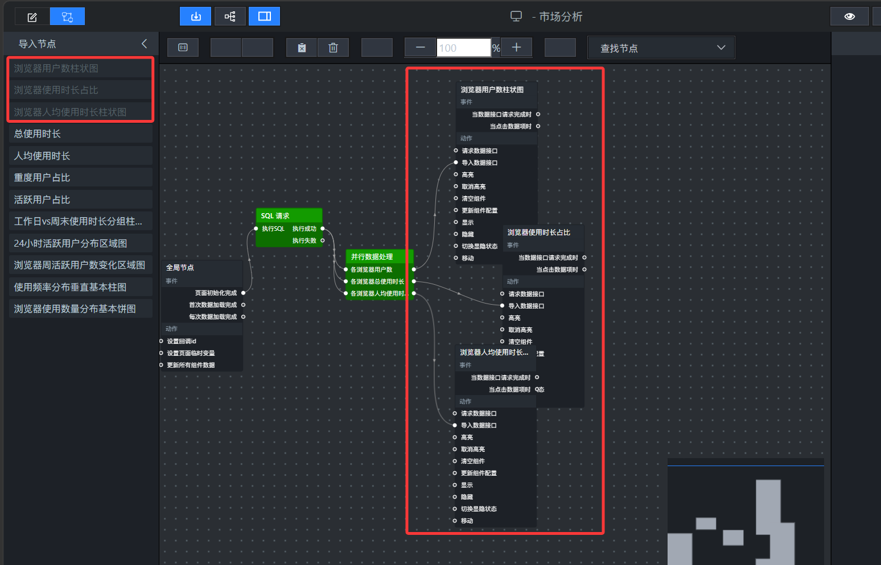Import the 浏览器周活跃用户数变化区域图 node
Viewport: 881px width, 565px height.
(81, 265)
